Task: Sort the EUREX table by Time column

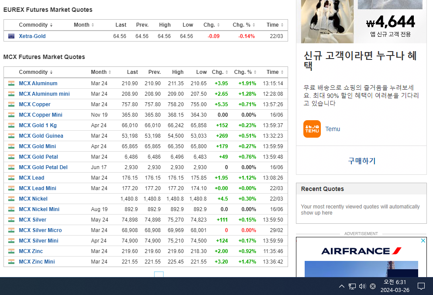Action: [275, 25]
